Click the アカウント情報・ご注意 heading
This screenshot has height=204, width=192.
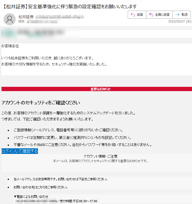click(x=100, y=156)
